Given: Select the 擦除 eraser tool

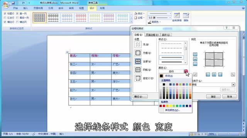Looking at the screenshot, I should pos(186,17).
